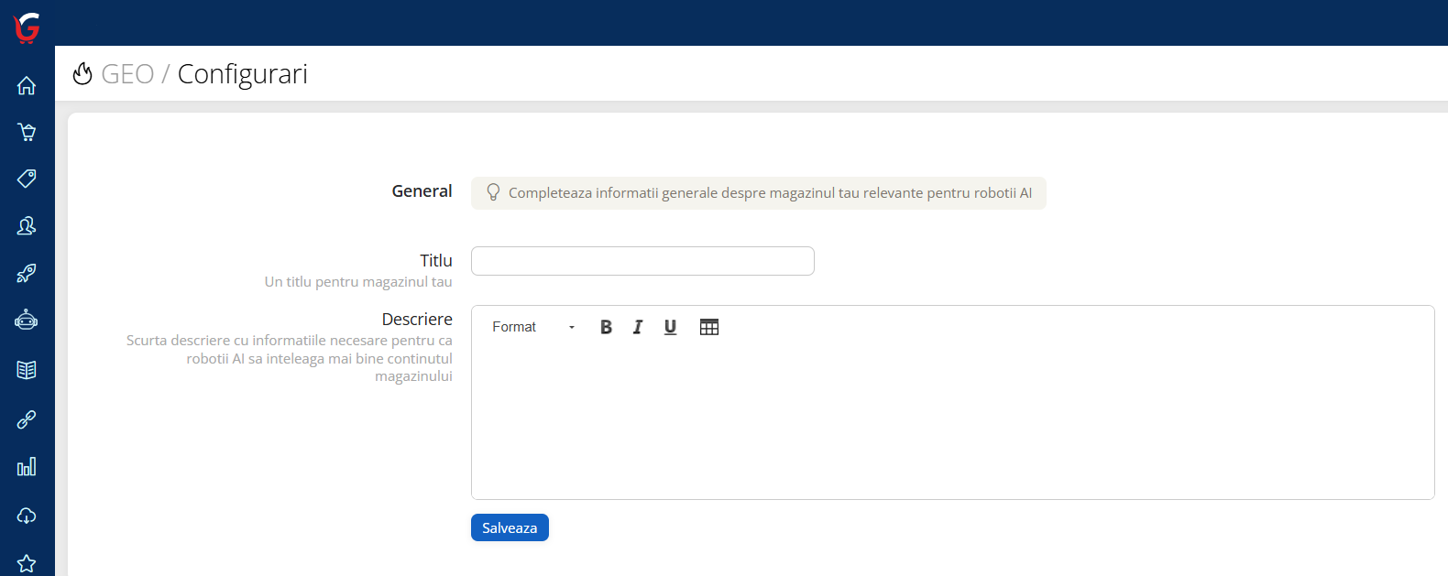Click the GEO breadcrumb link

pos(127,74)
